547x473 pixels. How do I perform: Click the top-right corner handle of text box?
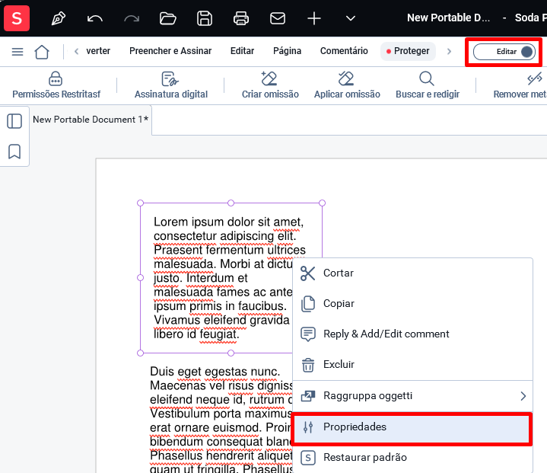[322, 203]
